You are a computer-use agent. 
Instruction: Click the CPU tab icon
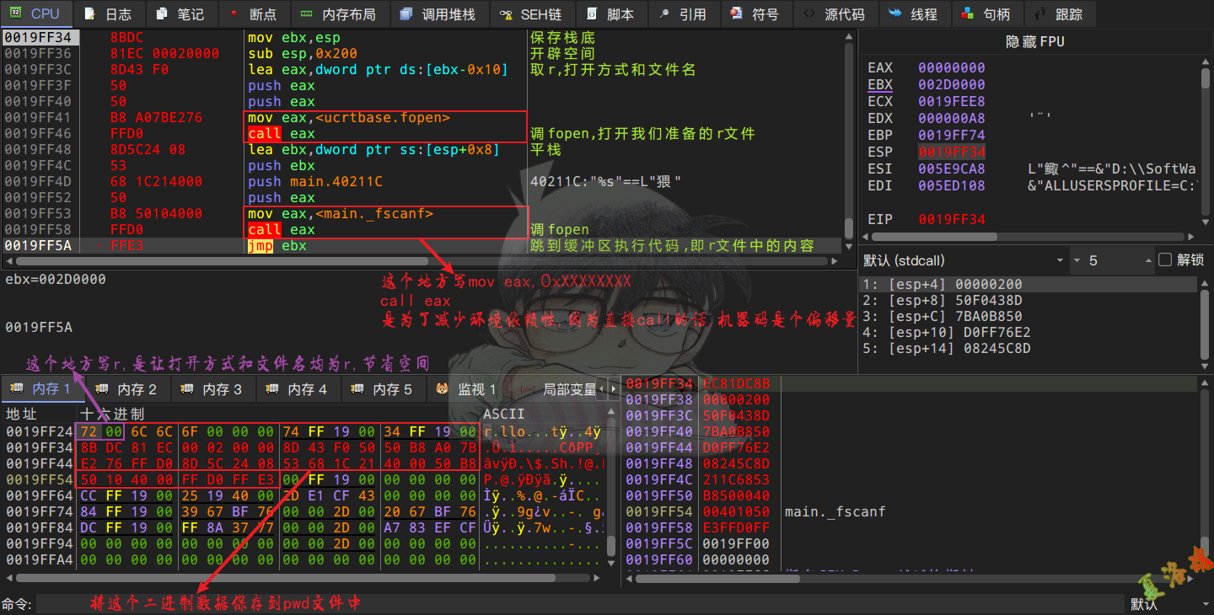tap(15, 14)
